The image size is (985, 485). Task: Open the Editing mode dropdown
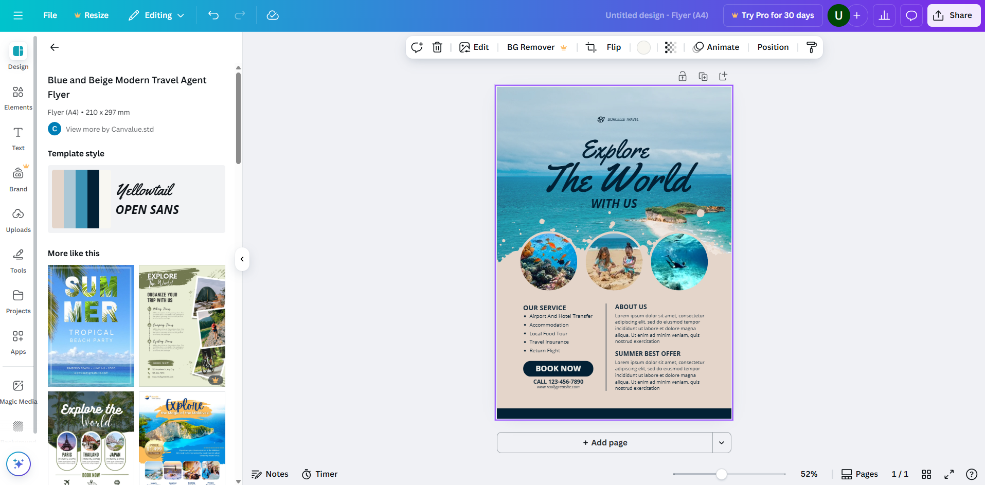(156, 15)
